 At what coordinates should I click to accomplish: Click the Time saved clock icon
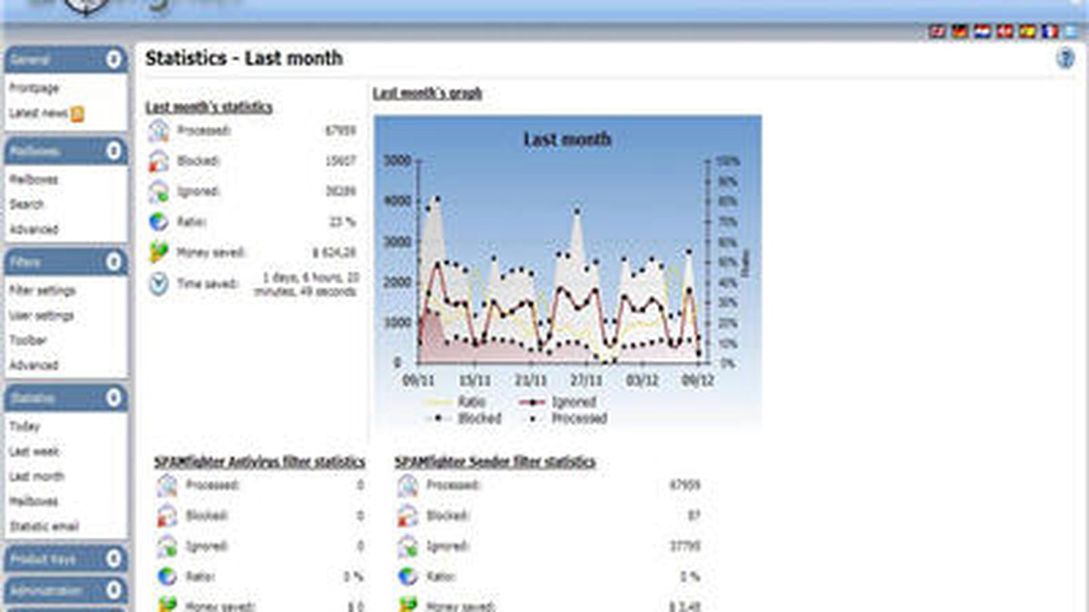coord(159,284)
